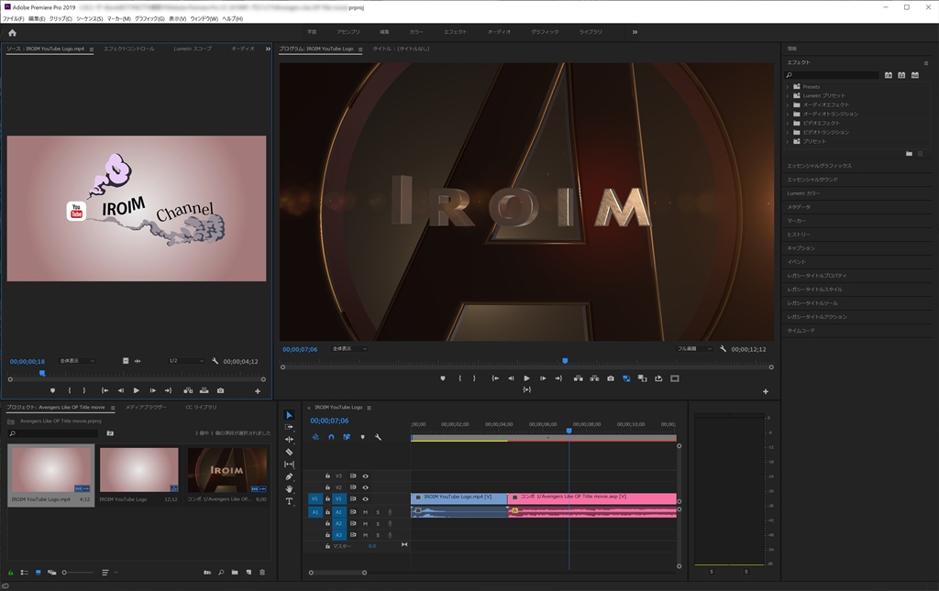Select the IROIM YouTube Logo.mp4 thumbnail
The width and height of the screenshot is (939, 591).
(x=50, y=470)
